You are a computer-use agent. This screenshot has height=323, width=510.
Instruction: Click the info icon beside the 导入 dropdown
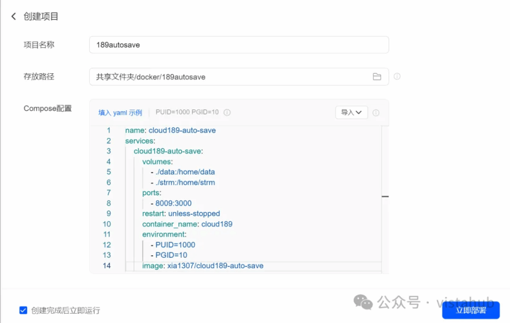pyautogui.click(x=376, y=113)
